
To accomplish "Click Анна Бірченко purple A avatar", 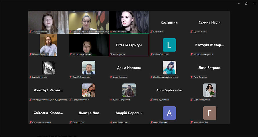I will click(169, 113).
